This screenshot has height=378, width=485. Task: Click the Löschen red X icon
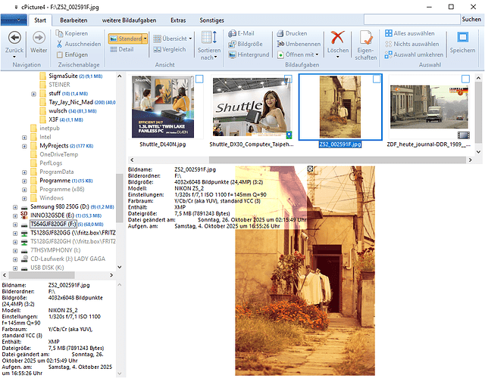click(x=338, y=39)
